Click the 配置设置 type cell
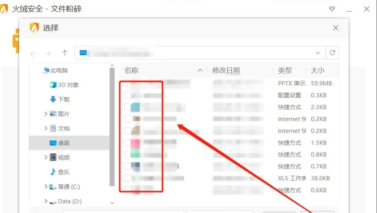377x213 pixels. click(290, 95)
